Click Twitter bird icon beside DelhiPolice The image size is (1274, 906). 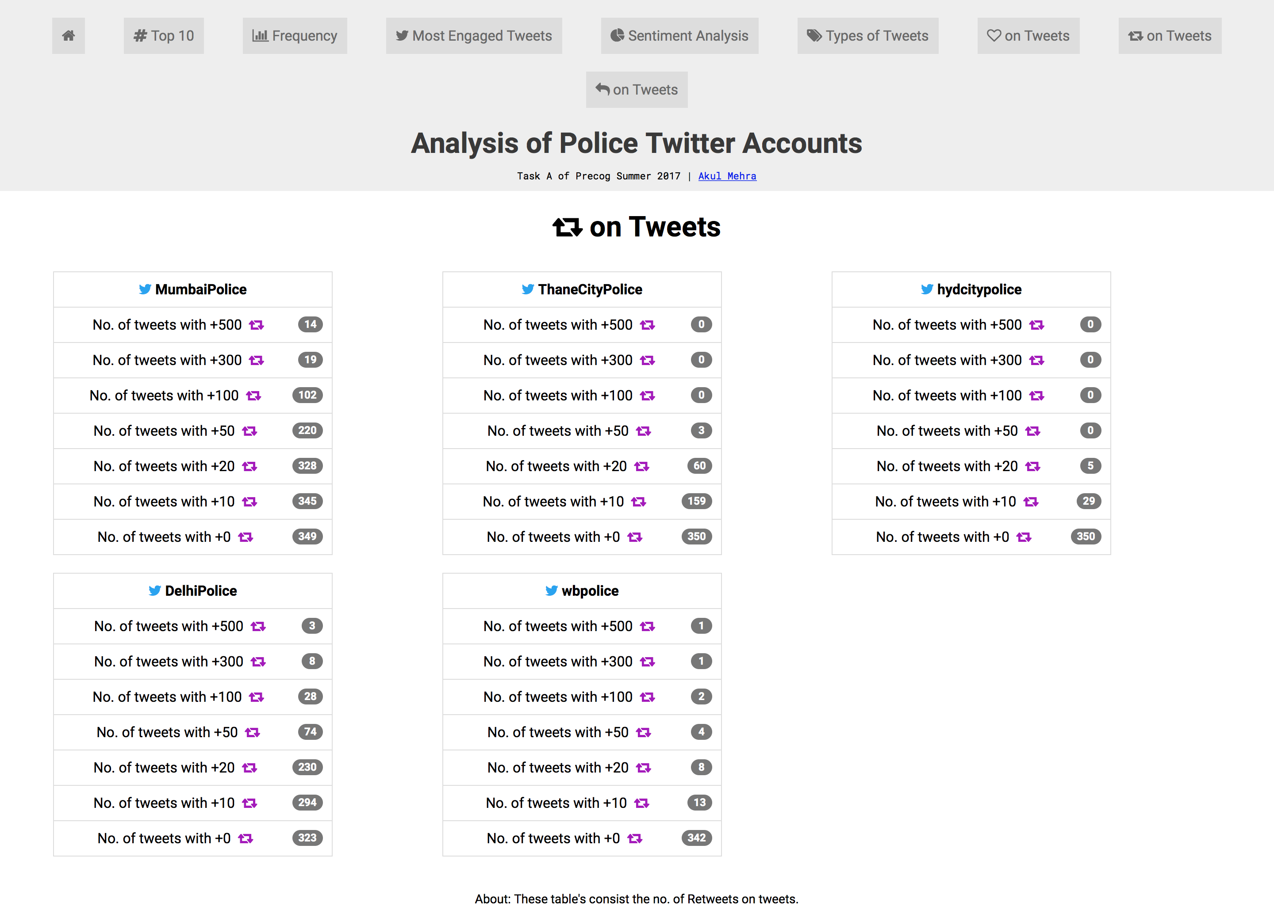tap(155, 591)
